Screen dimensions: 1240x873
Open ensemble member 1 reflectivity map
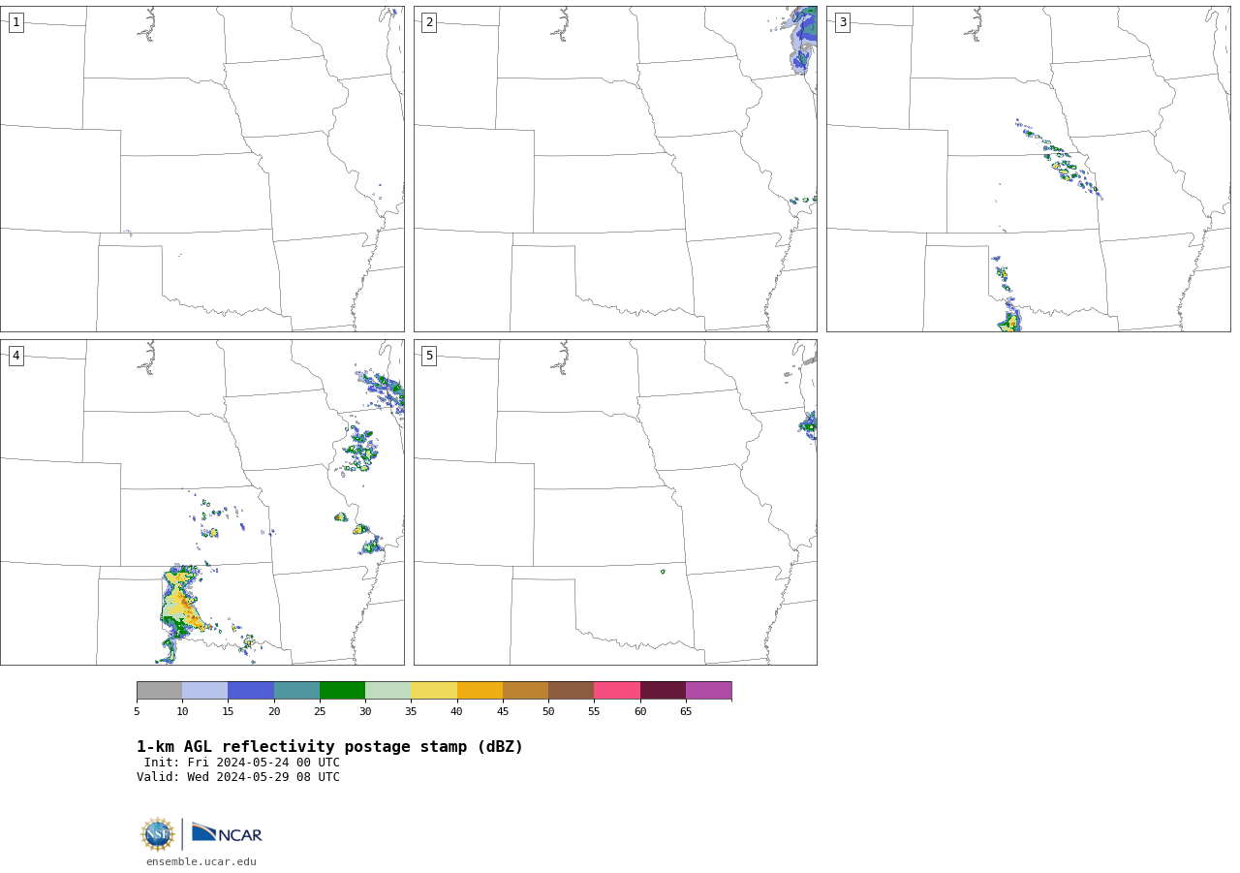point(202,169)
